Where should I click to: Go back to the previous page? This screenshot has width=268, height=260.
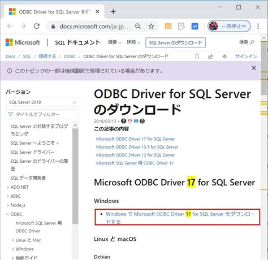[x=10, y=26]
